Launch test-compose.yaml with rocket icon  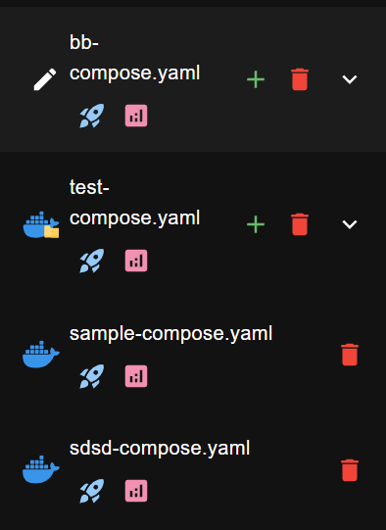coord(91,261)
